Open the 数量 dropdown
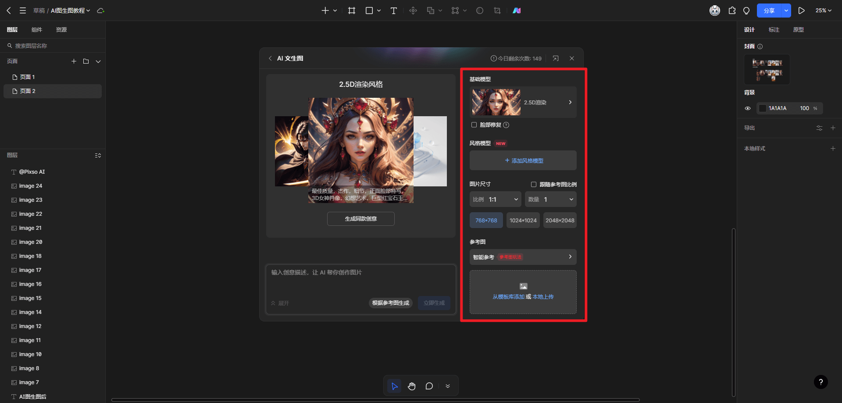The width and height of the screenshot is (842, 403). 551,200
